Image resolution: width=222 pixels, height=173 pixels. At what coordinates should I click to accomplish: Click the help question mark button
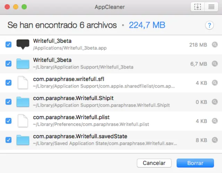pos(209,25)
